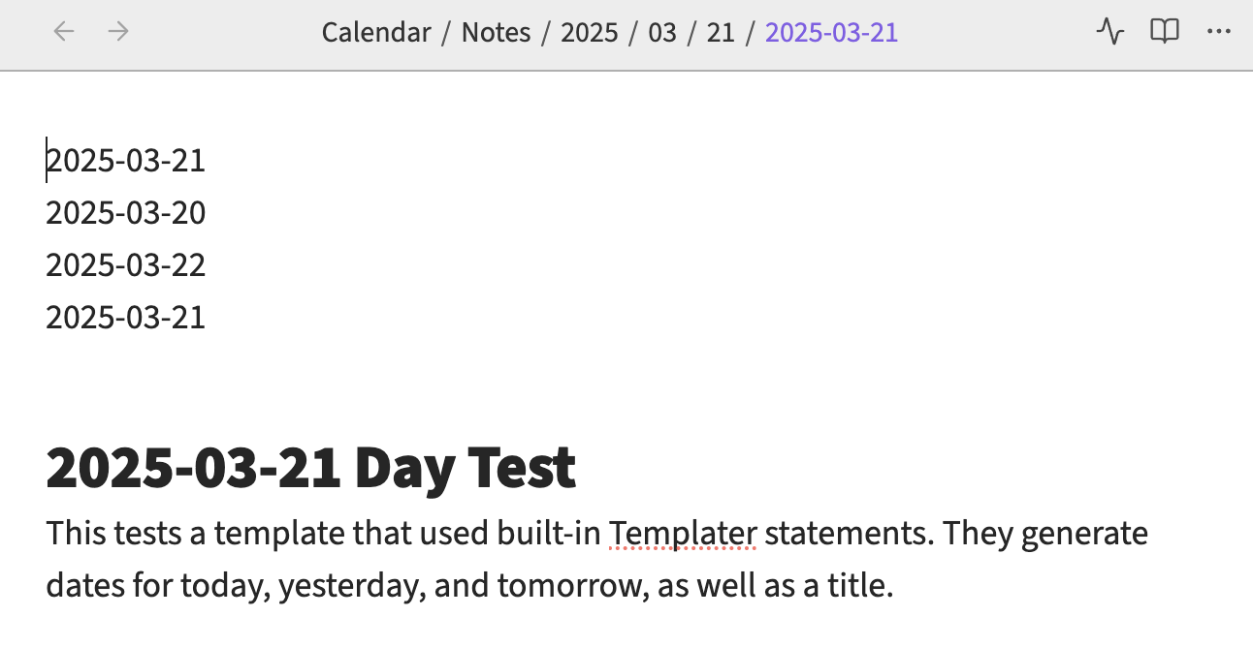Click the activity pulse icon in header

coord(1109,32)
